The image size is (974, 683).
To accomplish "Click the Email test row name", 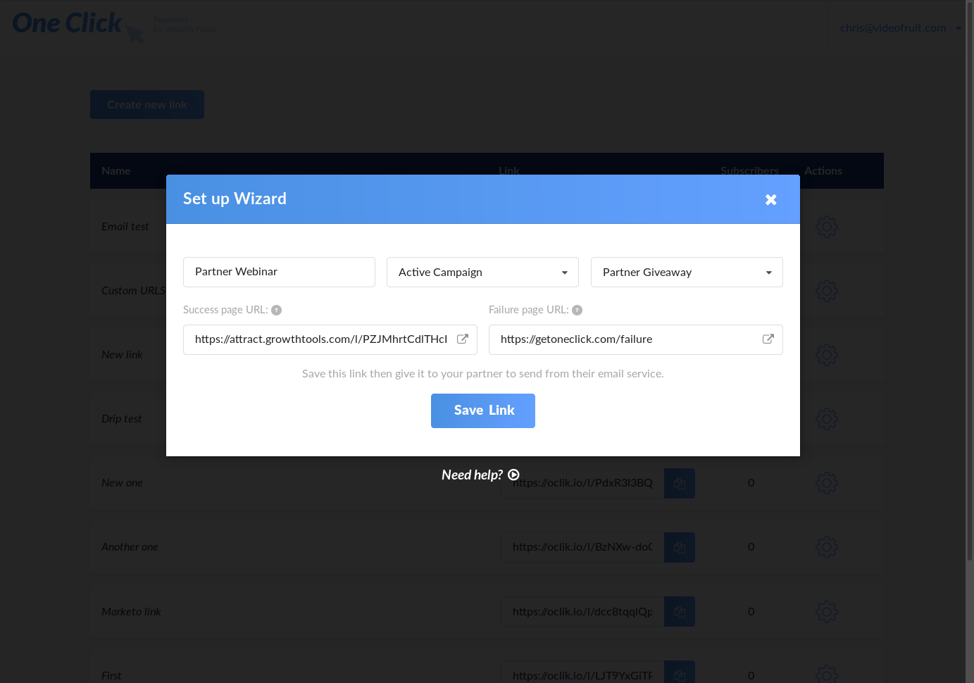I will point(125,227).
